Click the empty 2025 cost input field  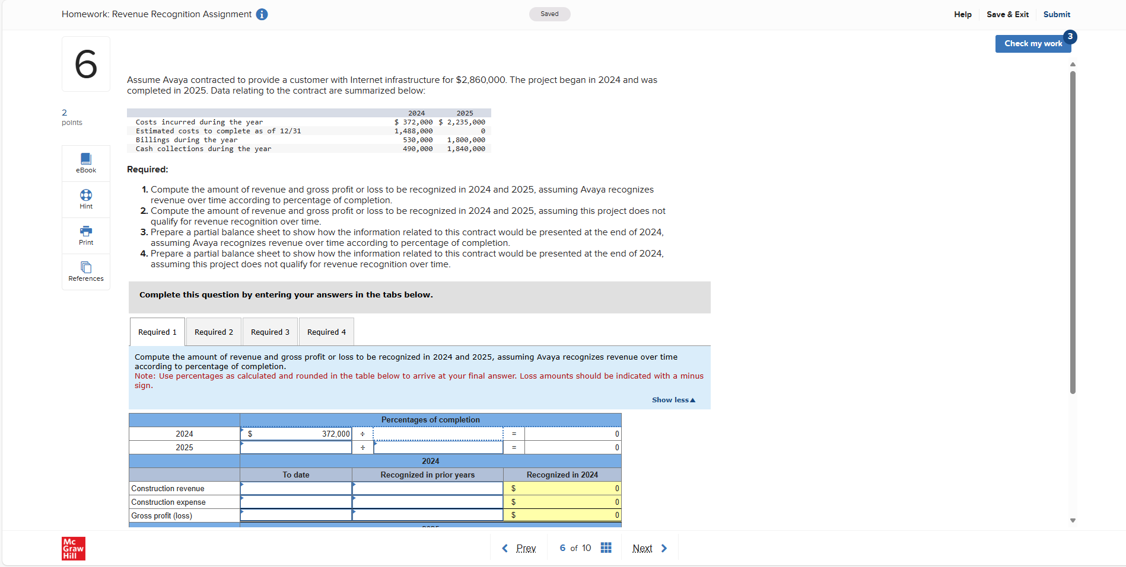tap(295, 447)
